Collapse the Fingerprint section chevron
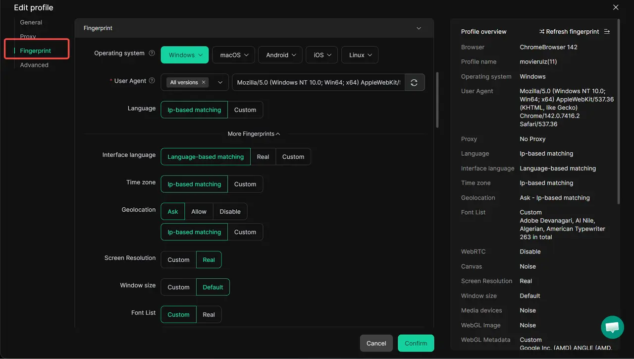The image size is (634, 359). click(x=419, y=28)
